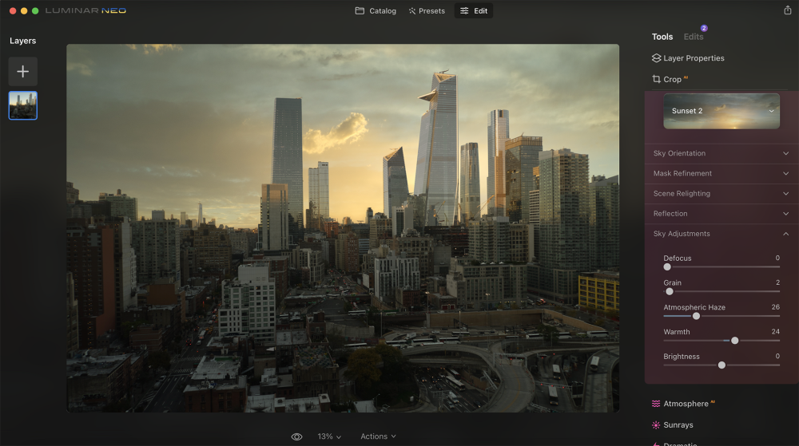Select the Edit tab
799x446 pixels.
pos(473,10)
